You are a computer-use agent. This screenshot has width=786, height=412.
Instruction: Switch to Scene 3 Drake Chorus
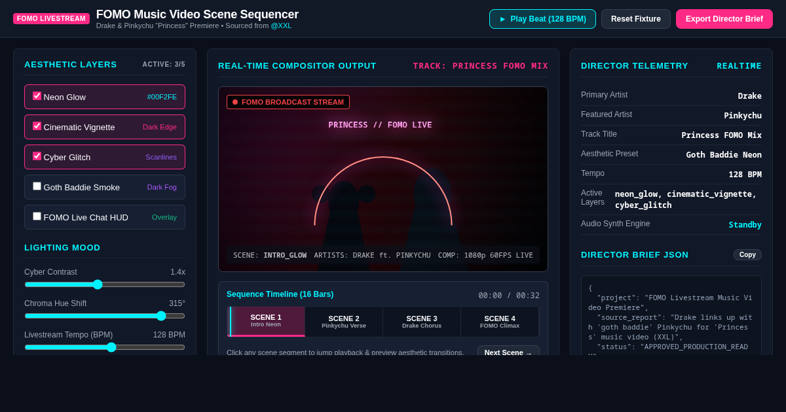coord(422,321)
